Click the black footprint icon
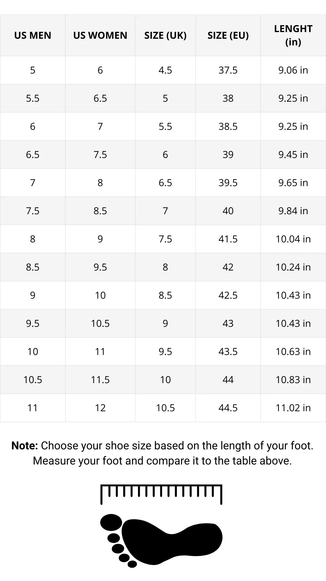 click(x=161, y=540)
